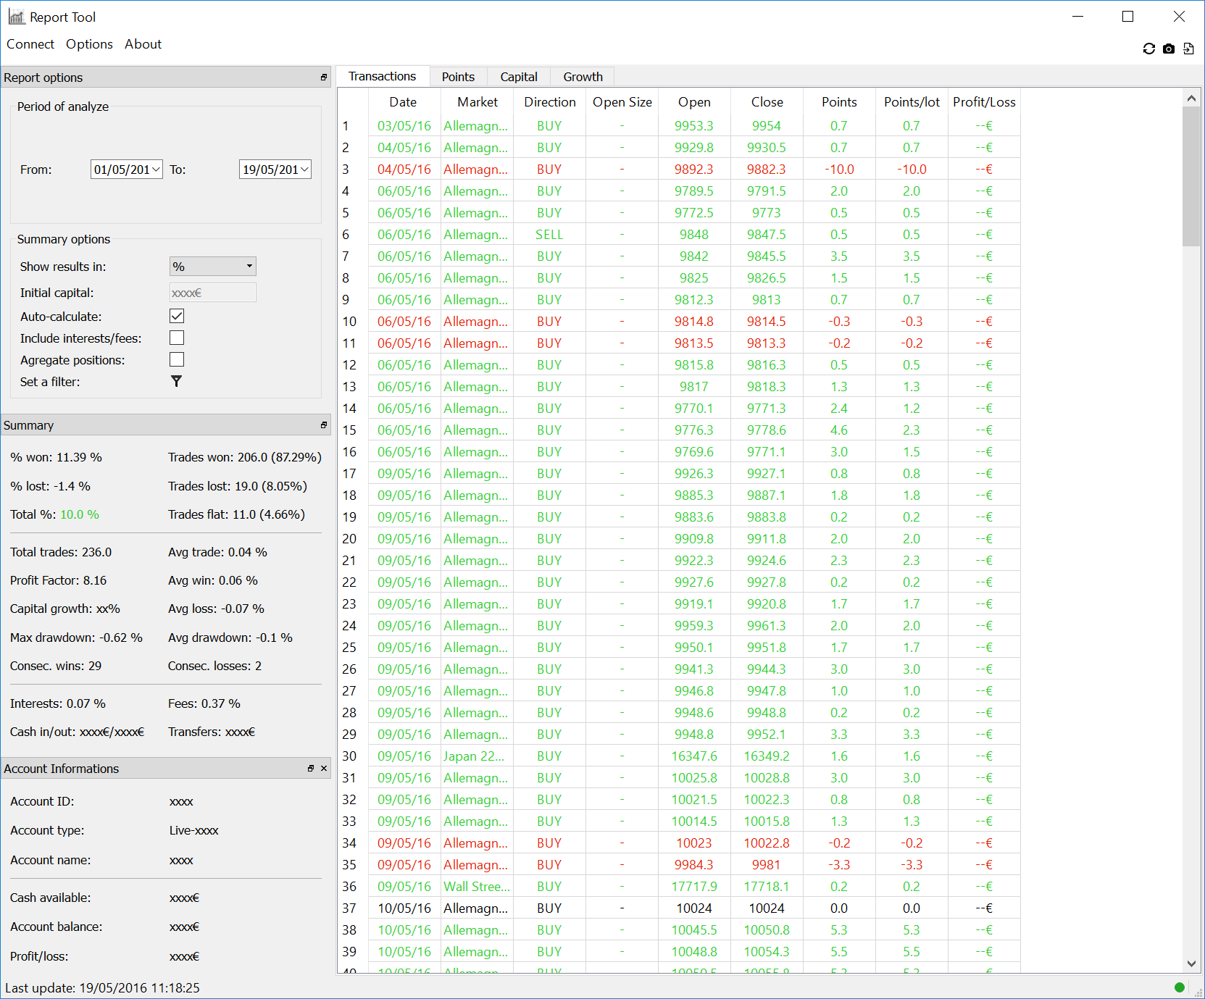This screenshot has height=999, width=1205.
Task: Open the Options menu
Action: pos(89,44)
